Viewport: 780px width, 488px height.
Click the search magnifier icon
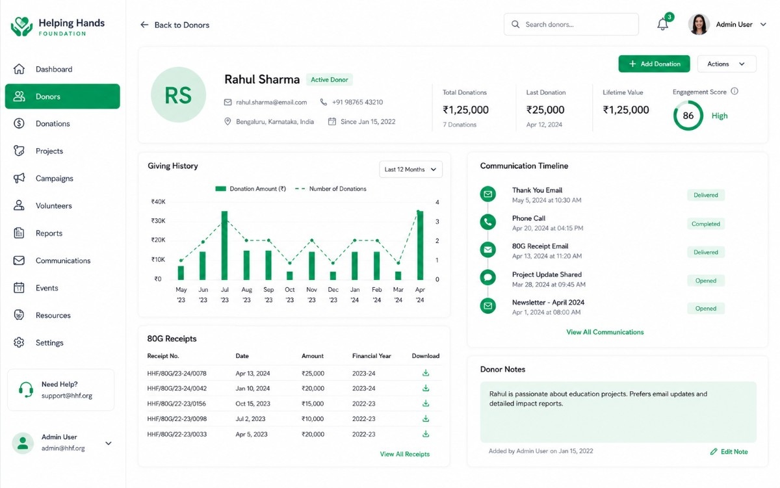tap(515, 25)
